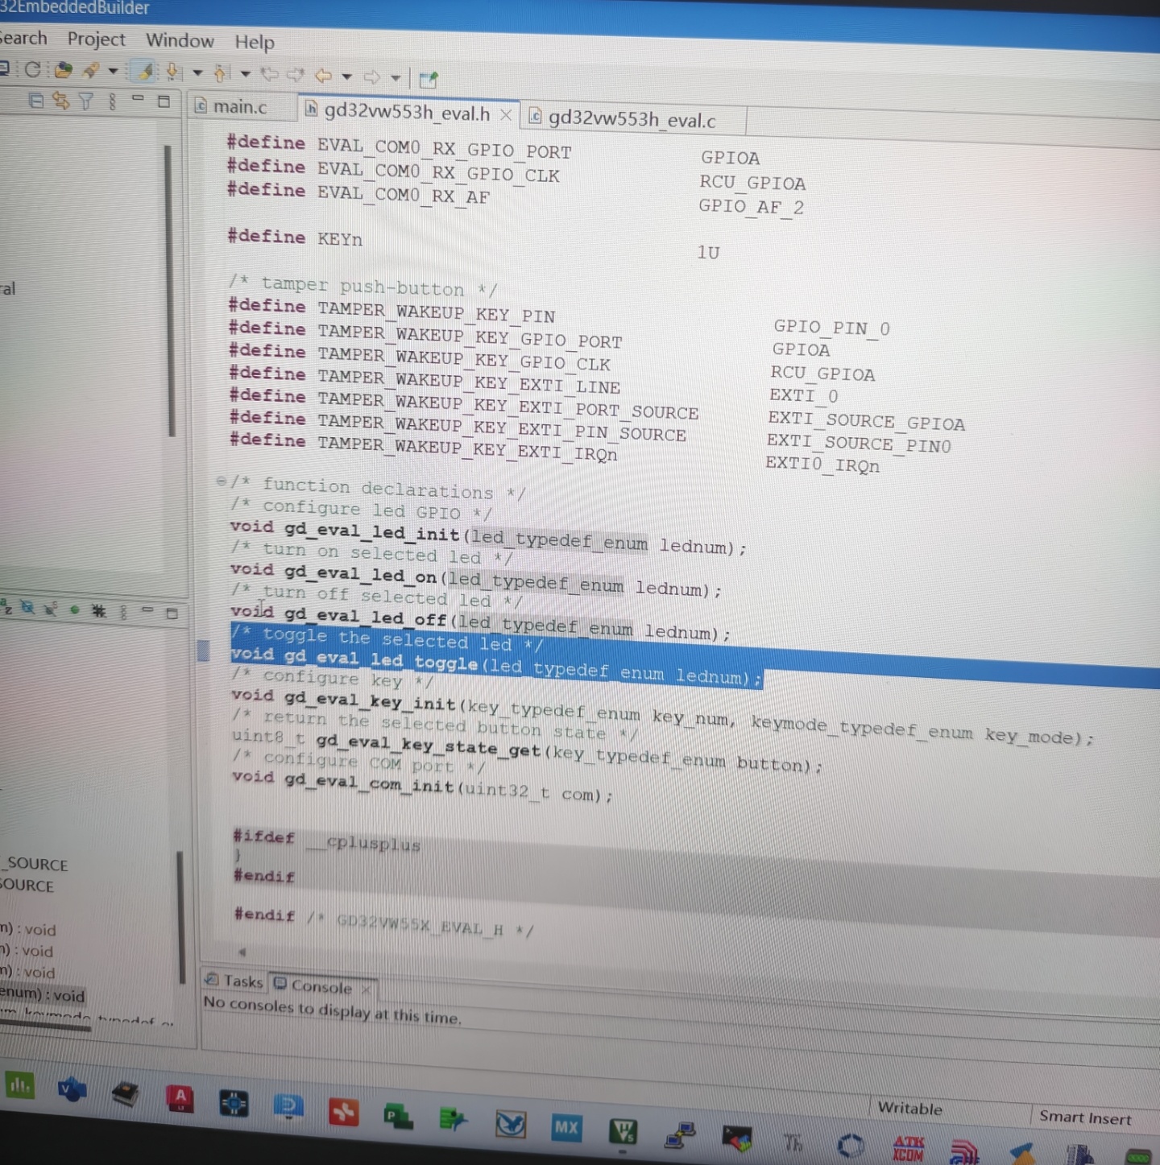Click the Previous Annotation arrow icon
1160x1165 pixels.
tap(221, 74)
